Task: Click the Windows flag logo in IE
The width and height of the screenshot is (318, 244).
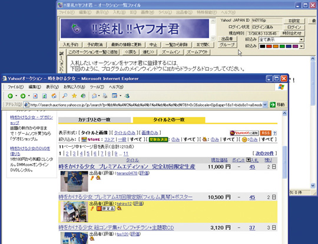Action: pos(281,87)
